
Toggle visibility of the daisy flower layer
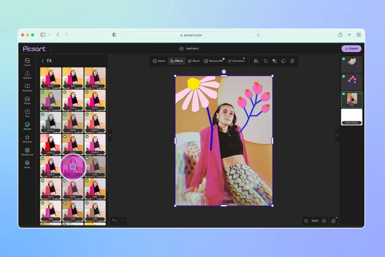pyautogui.click(x=344, y=59)
